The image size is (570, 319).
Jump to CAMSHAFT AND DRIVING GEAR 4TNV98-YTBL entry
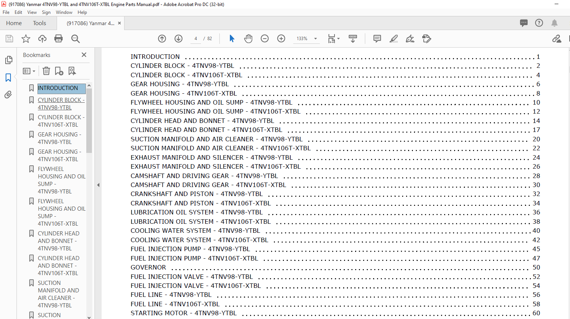pyautogui.click(x=204, y=176)
